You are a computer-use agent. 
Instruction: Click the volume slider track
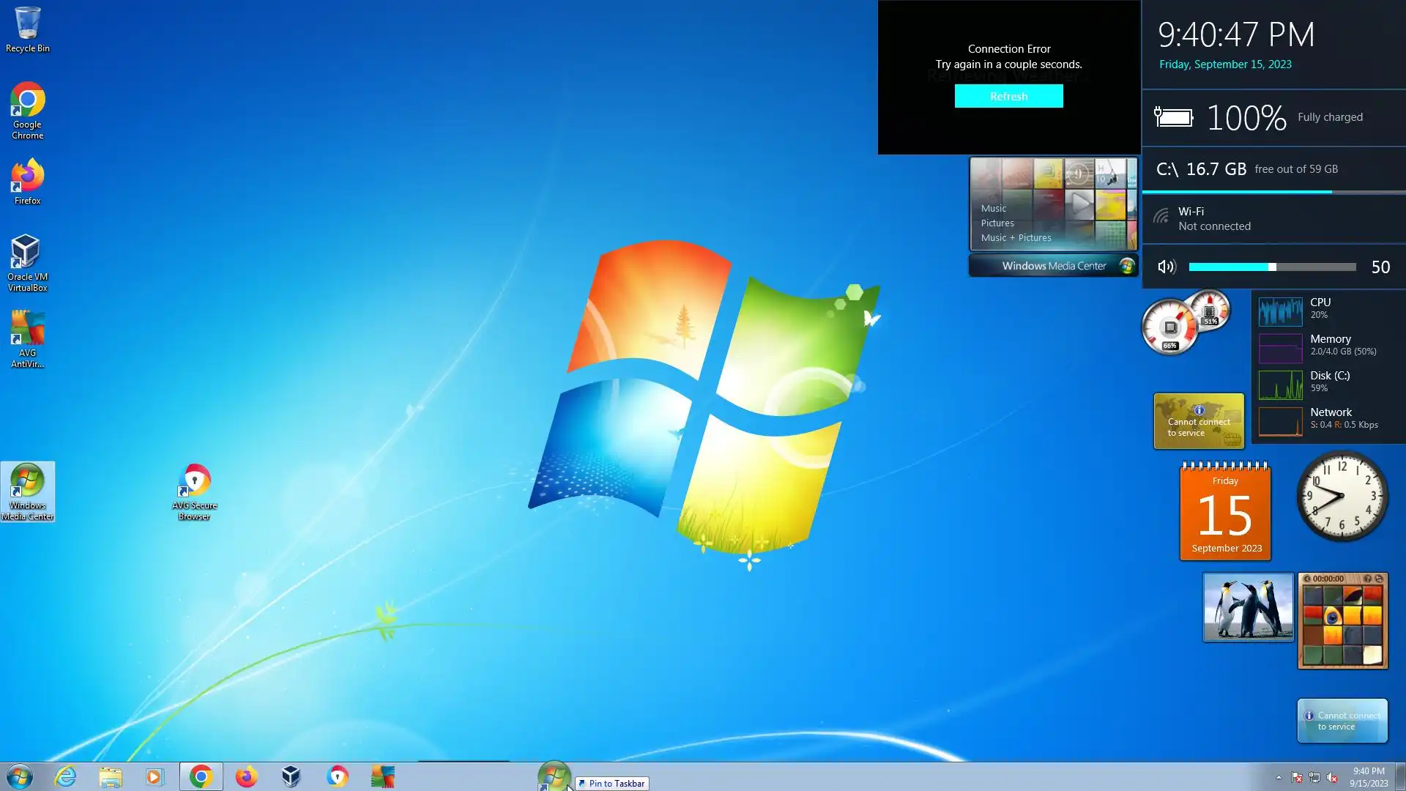1272,267
